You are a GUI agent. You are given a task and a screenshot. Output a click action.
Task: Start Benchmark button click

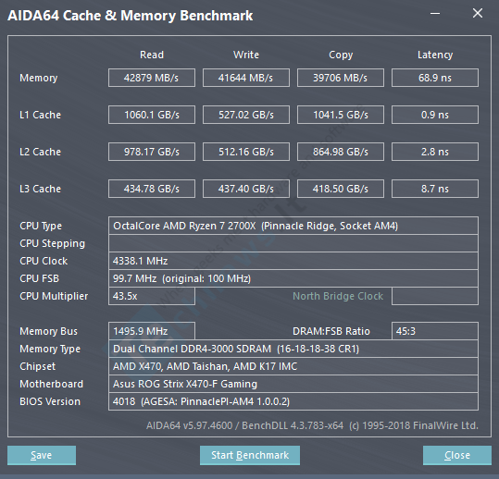tap(250, 455)
